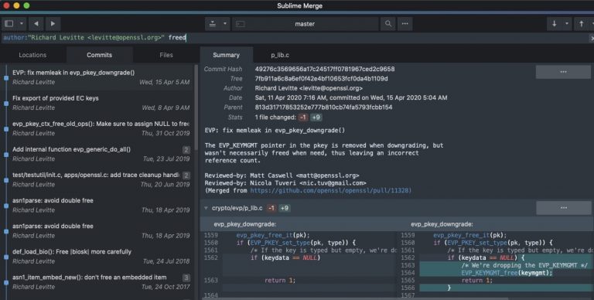Click the push up-arrow icon
594x300 pixels.
tap(581, 23)
